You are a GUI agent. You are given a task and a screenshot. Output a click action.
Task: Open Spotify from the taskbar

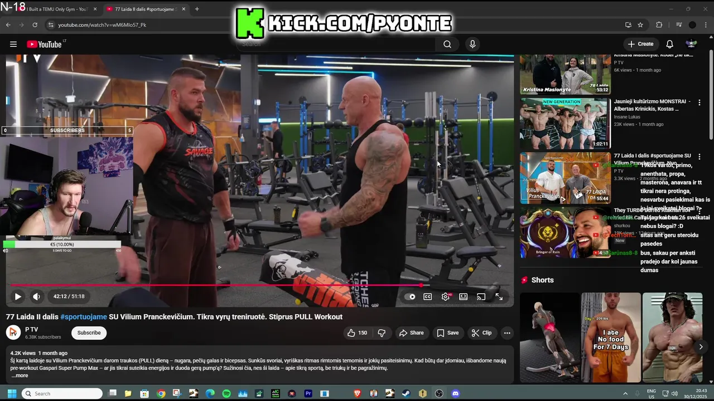(x=226, y=393)
